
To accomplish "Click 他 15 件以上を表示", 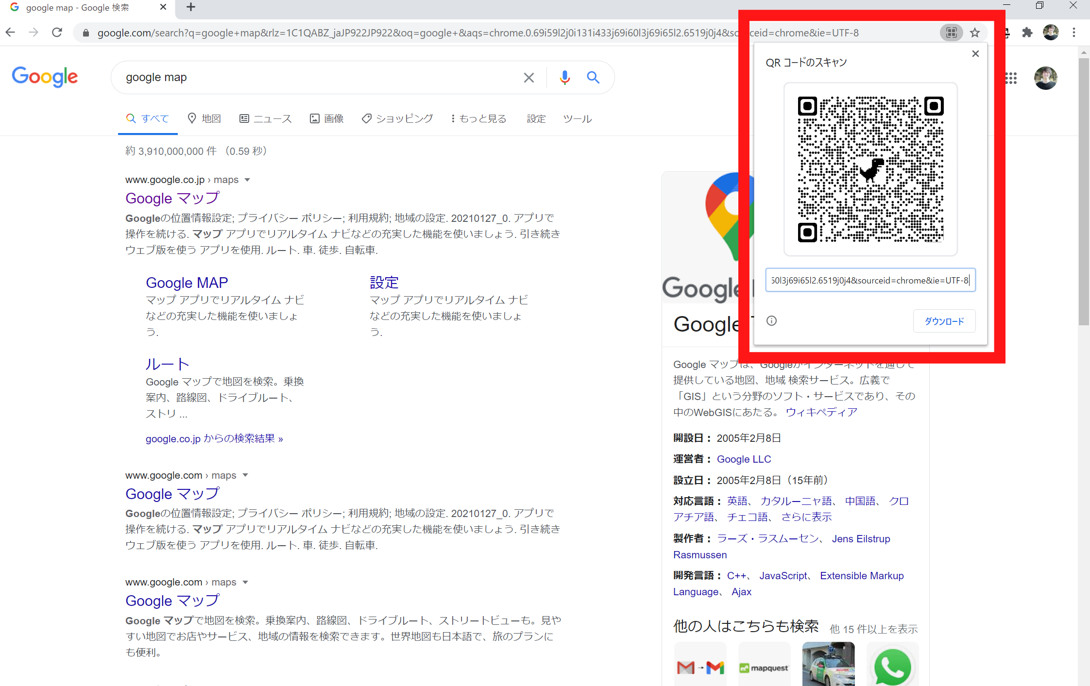I will 873,629.
